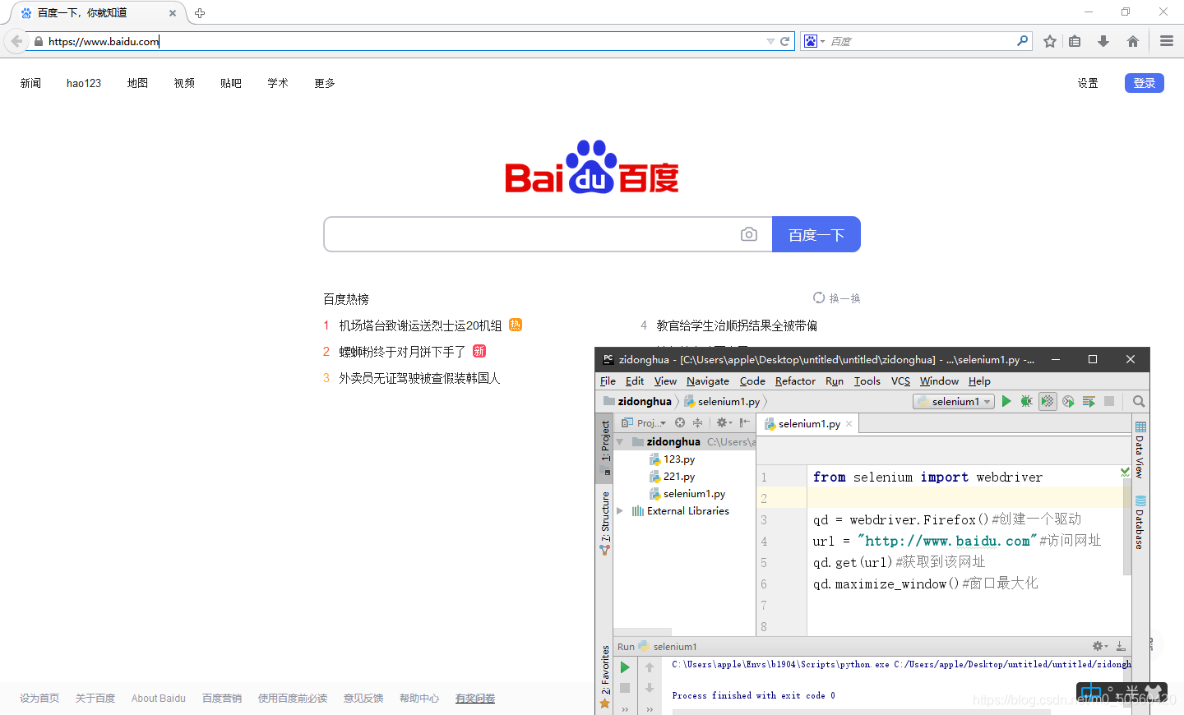Open PyCharm File menu
The image size is (1184, 715).
pyautogui.click(x=608, y=381)
